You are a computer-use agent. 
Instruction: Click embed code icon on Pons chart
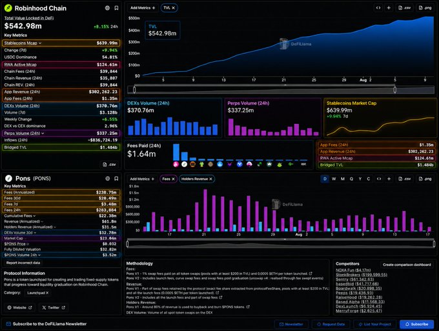click(x=378, y=179)
